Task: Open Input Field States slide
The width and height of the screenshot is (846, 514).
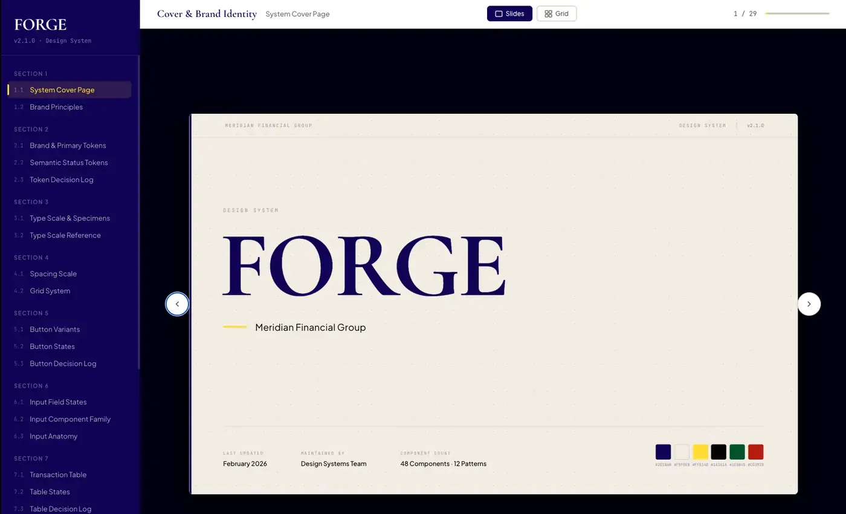Action: pyautogui.click(x=69, y=402)
